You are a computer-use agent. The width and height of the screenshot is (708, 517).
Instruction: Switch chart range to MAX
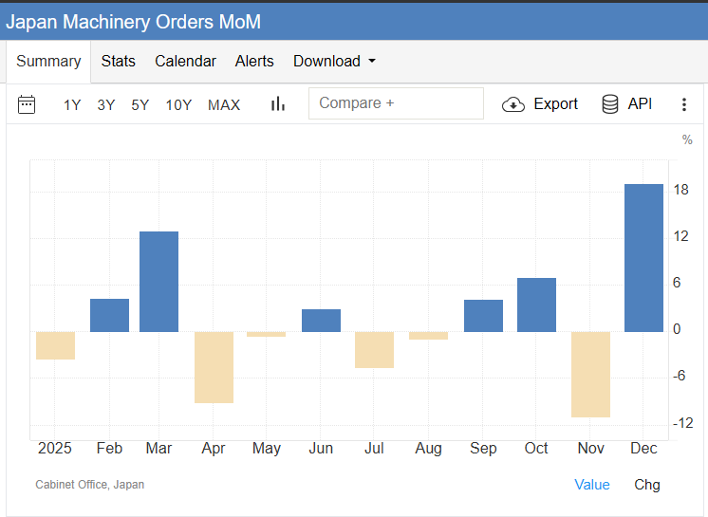pyautogui.click(x=224, y=105)
